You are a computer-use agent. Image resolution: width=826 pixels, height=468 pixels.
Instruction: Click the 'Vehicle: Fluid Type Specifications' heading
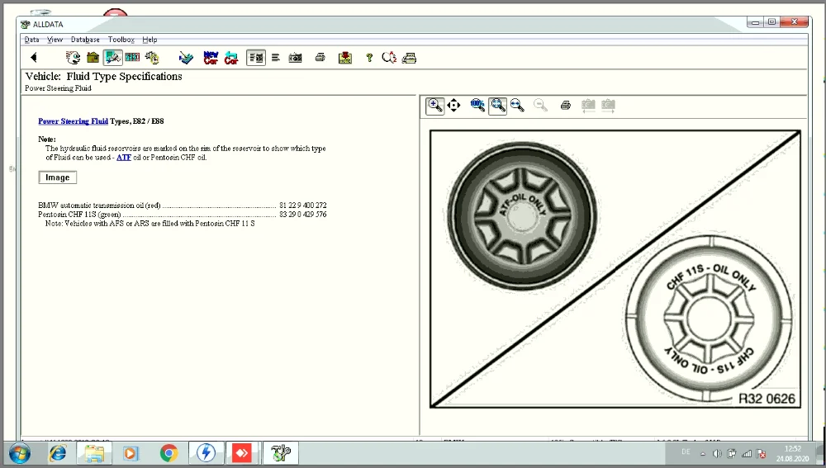point(104,76)
